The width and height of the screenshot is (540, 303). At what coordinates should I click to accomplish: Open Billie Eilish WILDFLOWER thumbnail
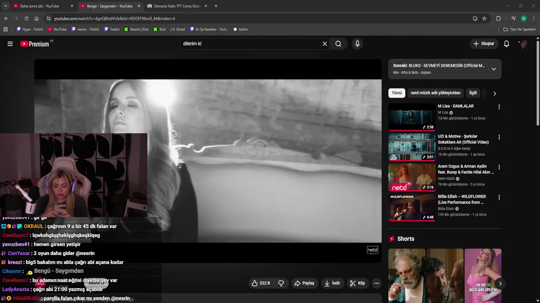pos(412,207)
